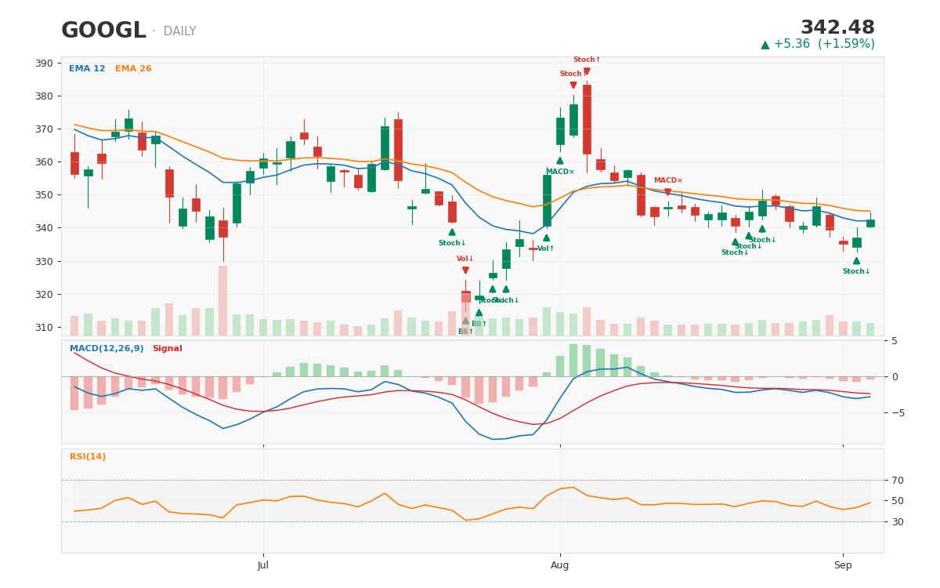Click the red Vol↓ triangle marker
This screenshot has width=940, height=588.
[465, 270]
